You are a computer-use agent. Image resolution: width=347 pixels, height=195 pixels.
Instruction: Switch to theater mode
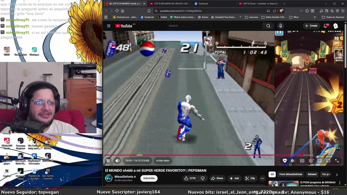click(x=320, y=161)
